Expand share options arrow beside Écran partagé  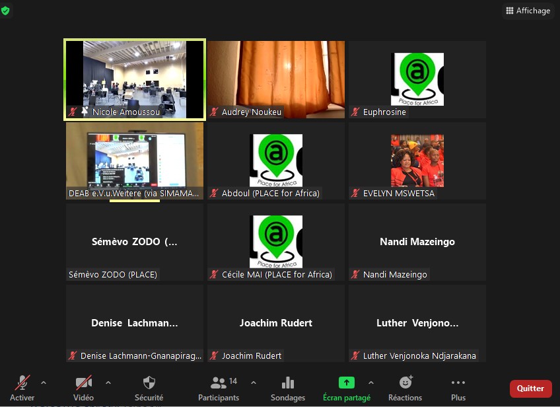click(x=370, y=383)
